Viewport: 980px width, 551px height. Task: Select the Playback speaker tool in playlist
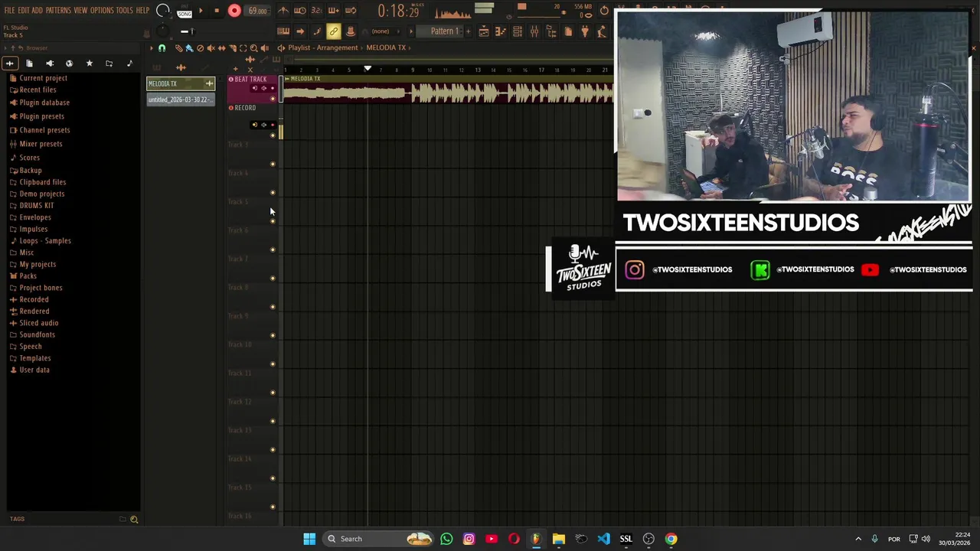tap(265, 48)
